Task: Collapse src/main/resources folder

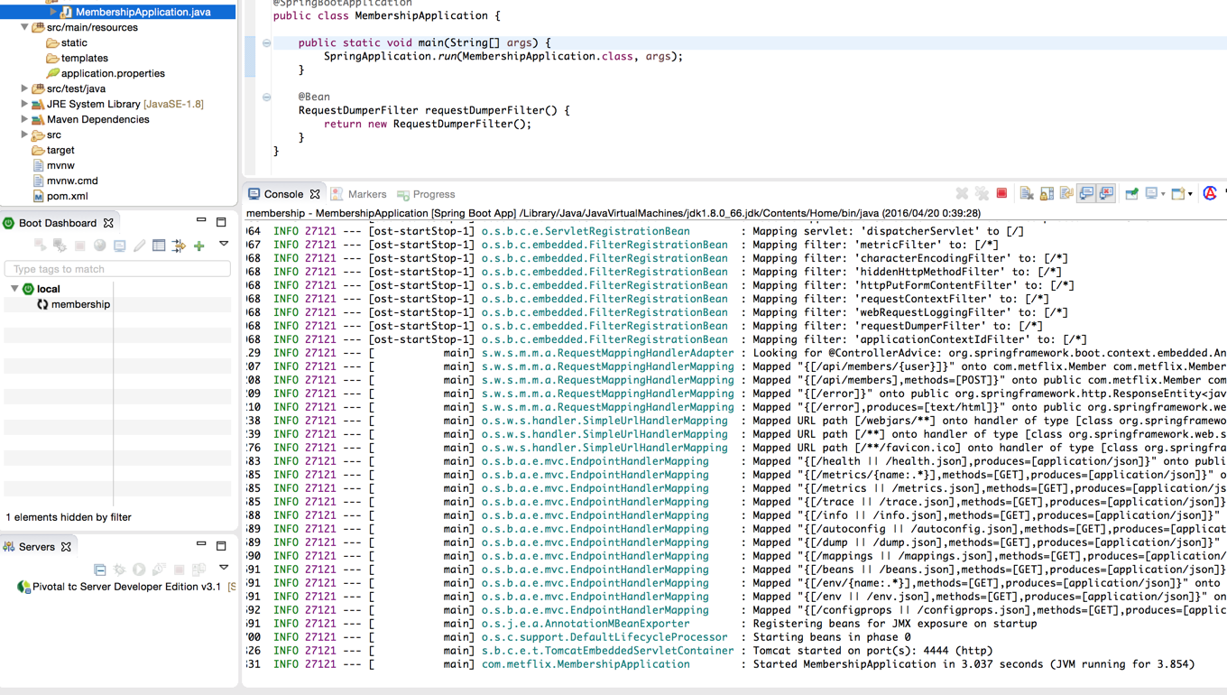Action: (x=24, y=27)
